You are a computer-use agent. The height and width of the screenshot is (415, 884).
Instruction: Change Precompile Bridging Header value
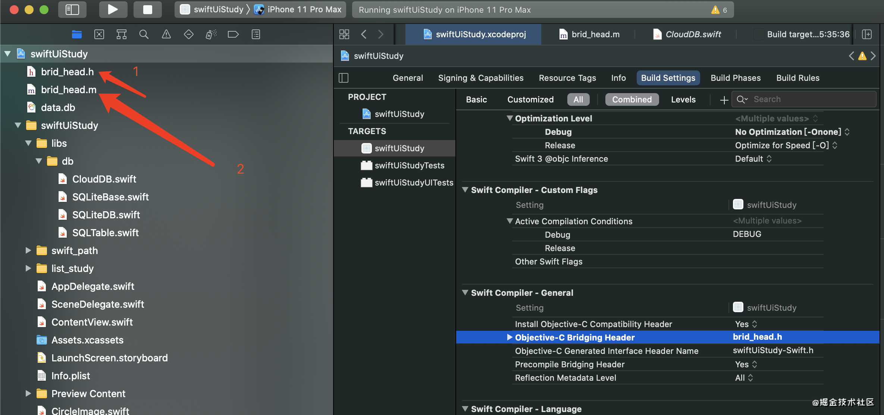tap(746, 364)
